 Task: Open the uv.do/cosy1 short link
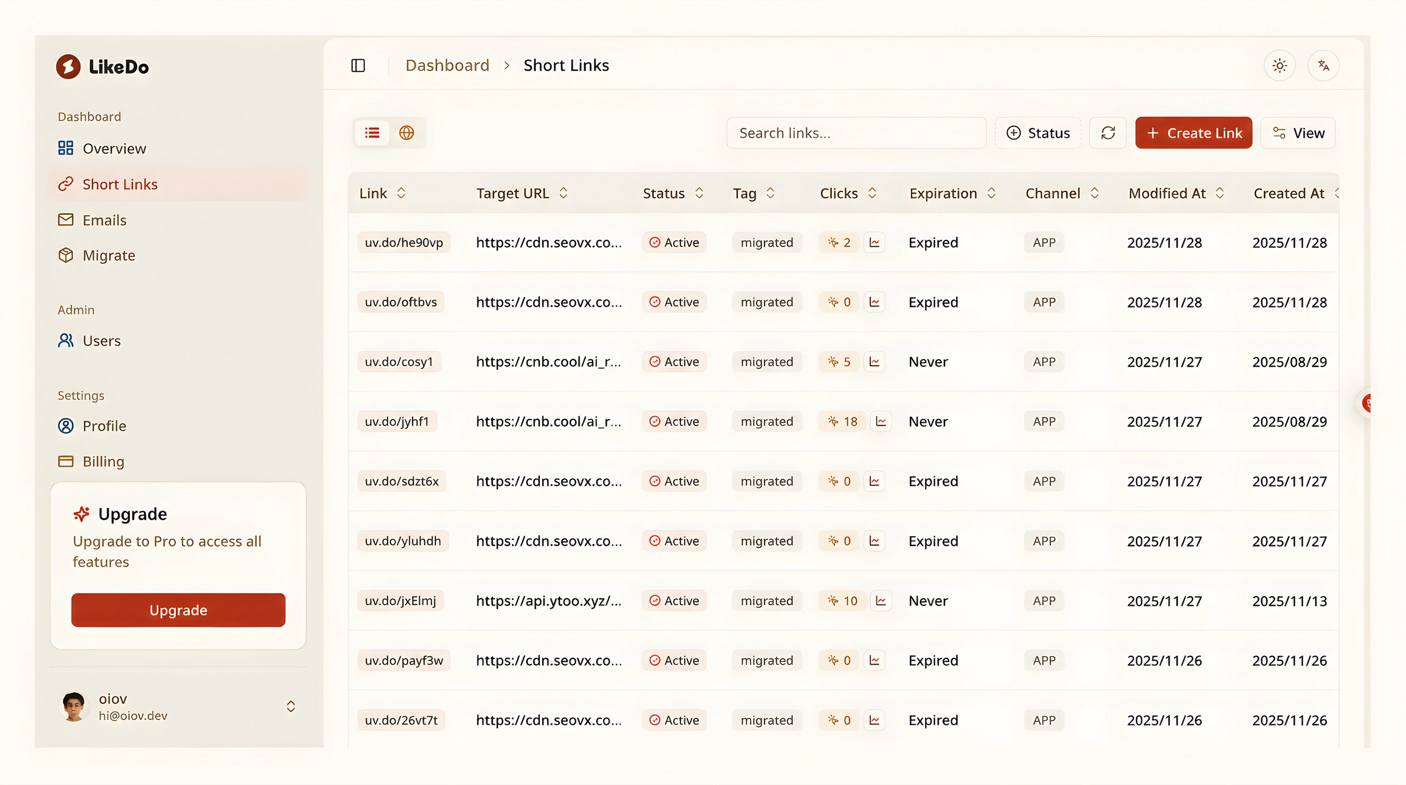tap(399, 361)
